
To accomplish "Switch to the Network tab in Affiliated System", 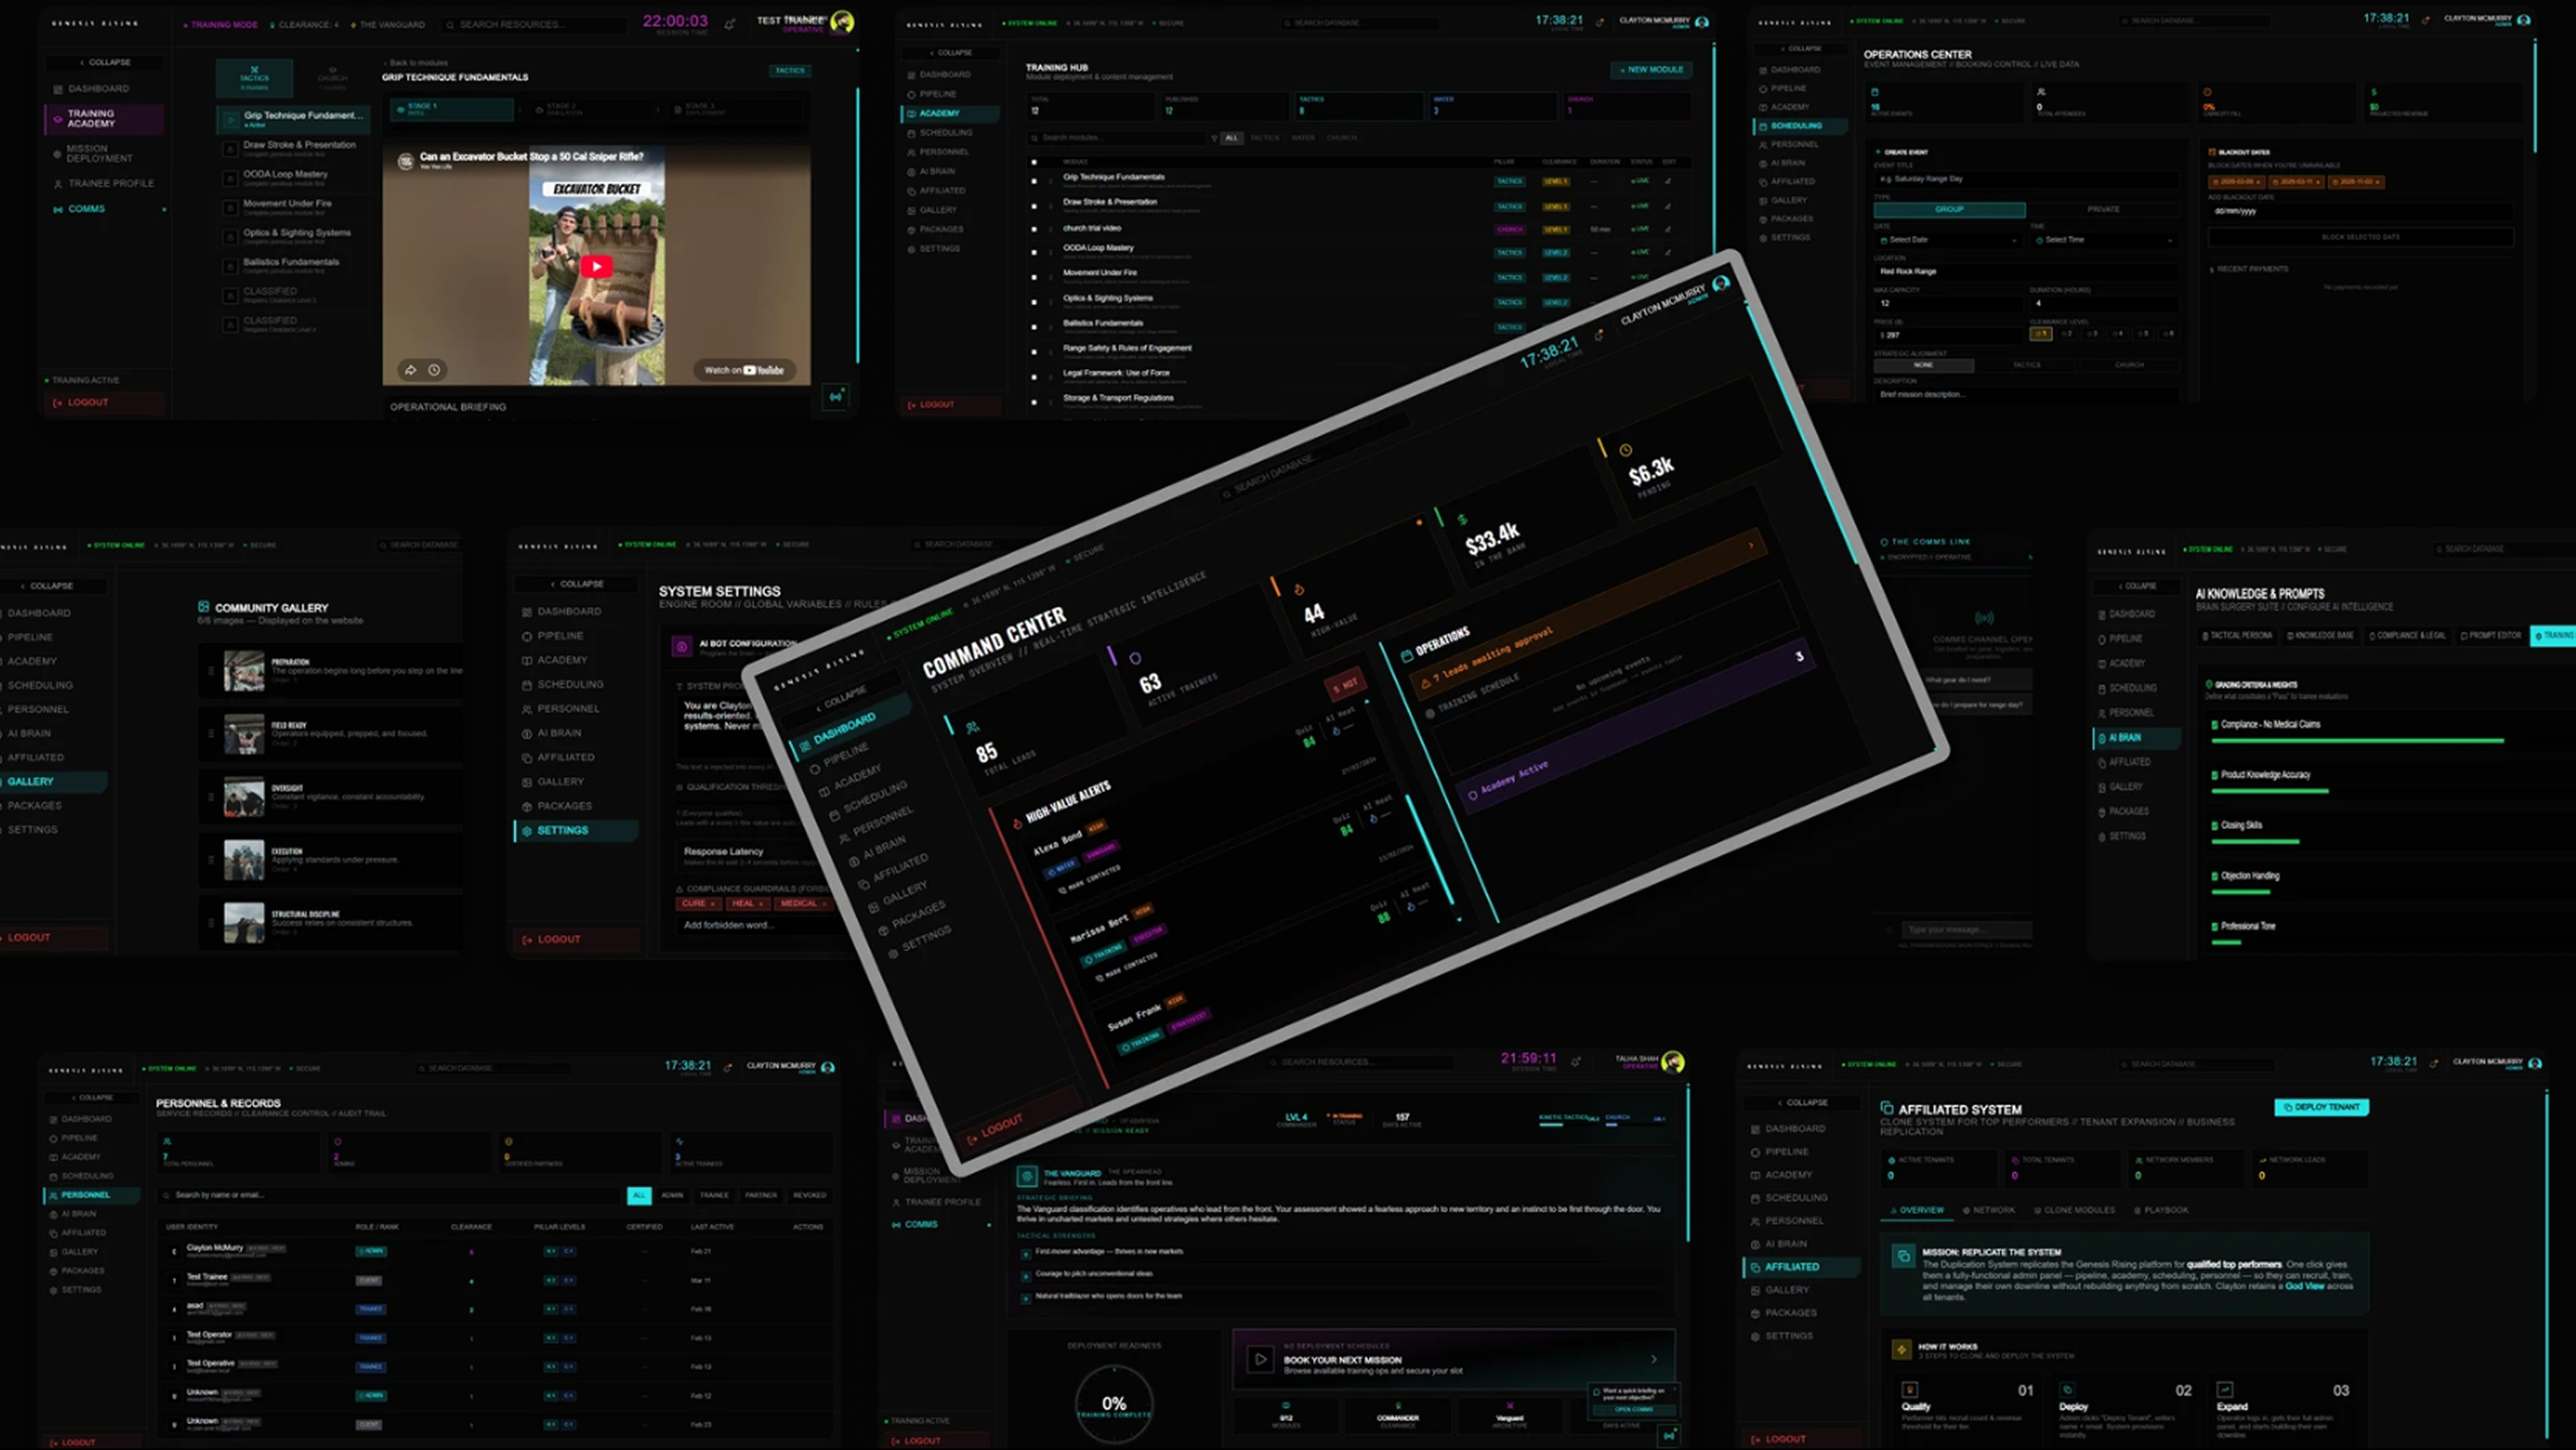I will (x=1989, y=1210).
